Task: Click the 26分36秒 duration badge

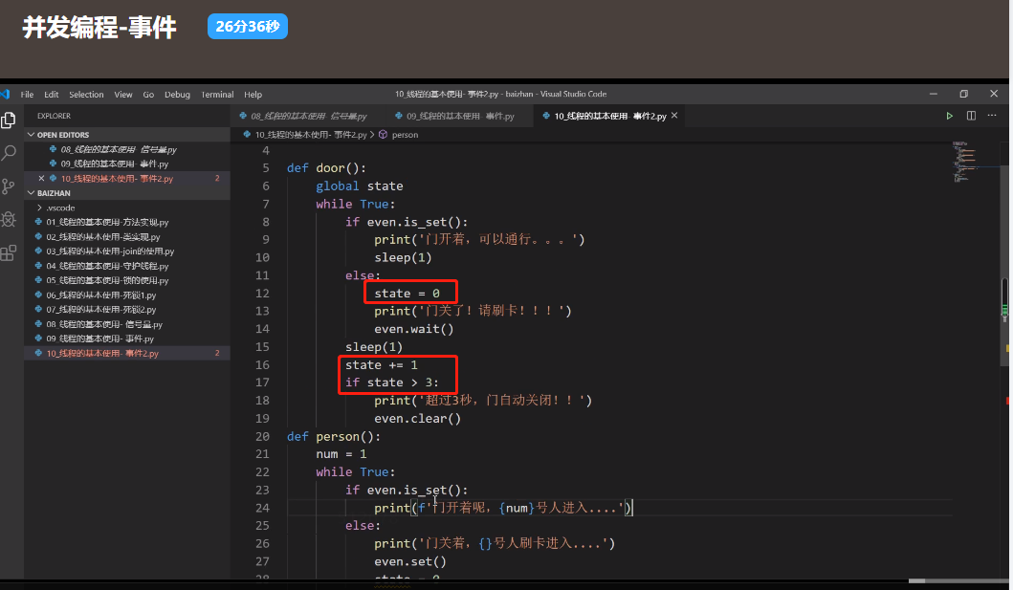Action: (248, 27)
